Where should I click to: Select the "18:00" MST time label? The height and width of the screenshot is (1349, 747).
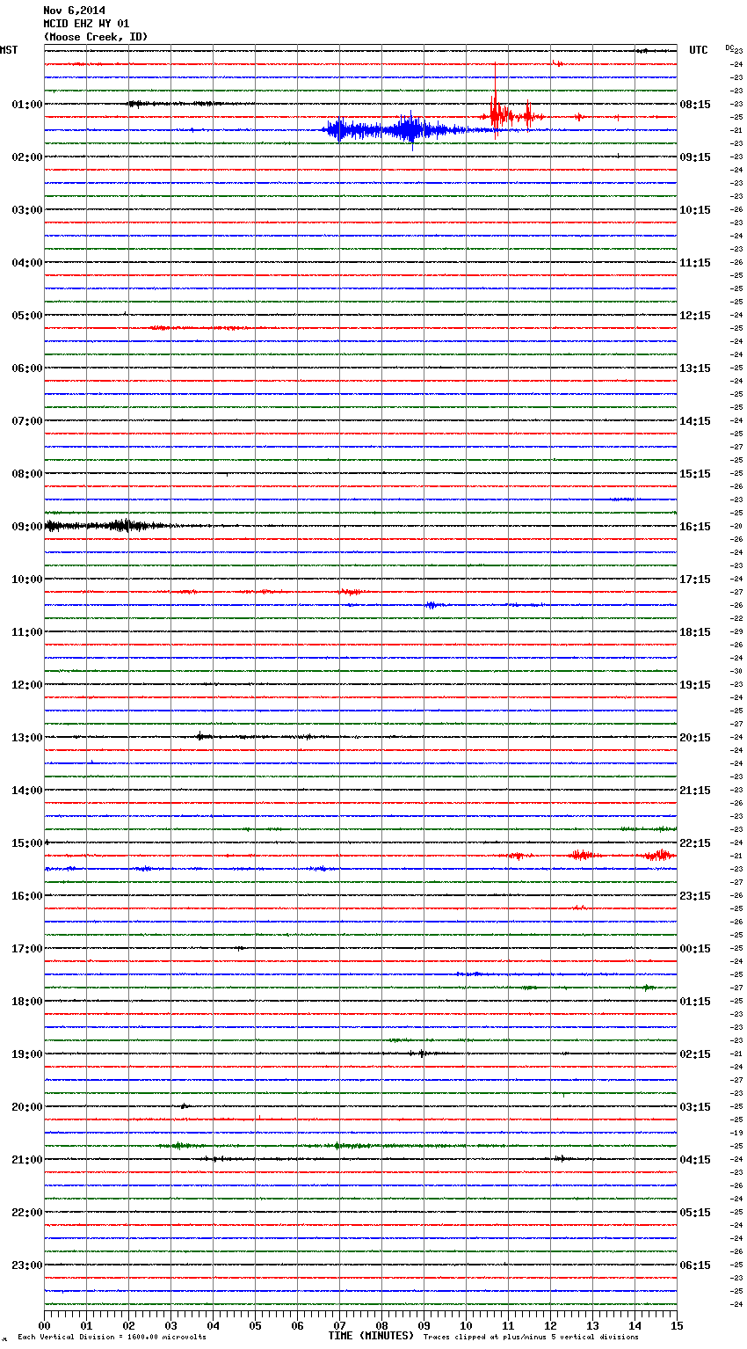pyautogui.click(x=27, y=1001)
